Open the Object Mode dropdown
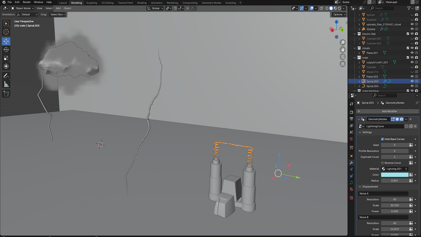The image size is (421, 237). (22, 8)
